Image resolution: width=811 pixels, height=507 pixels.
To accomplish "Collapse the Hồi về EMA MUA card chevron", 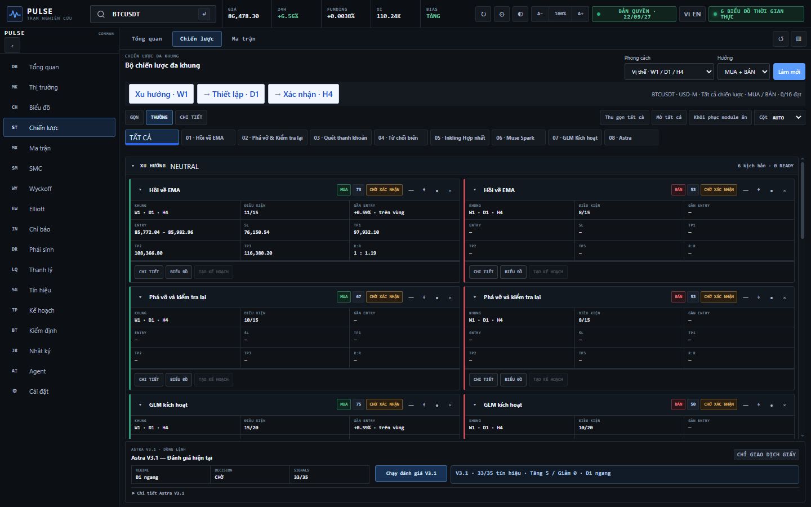I will (140, 190).
